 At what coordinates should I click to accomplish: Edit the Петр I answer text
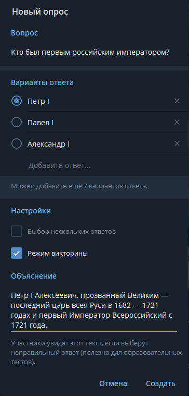[100, 101]
